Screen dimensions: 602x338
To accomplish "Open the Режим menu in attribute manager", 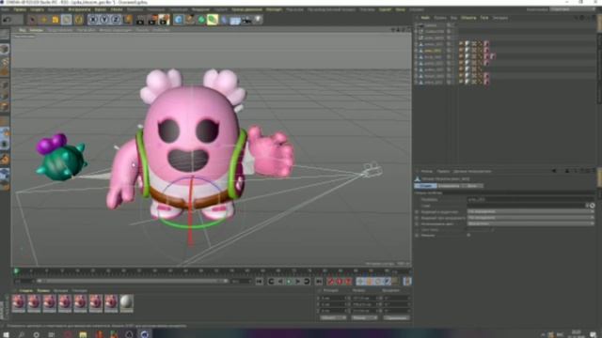I will 426,171.
